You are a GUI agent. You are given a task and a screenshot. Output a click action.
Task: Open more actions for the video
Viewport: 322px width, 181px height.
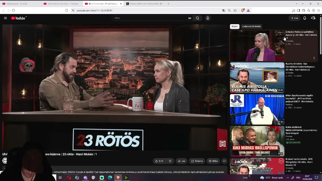pos(224,161)
